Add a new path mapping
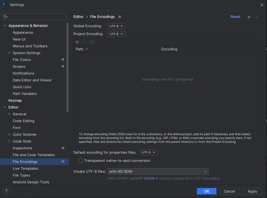Viewport: 267px width, 198px height. click(77, 42)
